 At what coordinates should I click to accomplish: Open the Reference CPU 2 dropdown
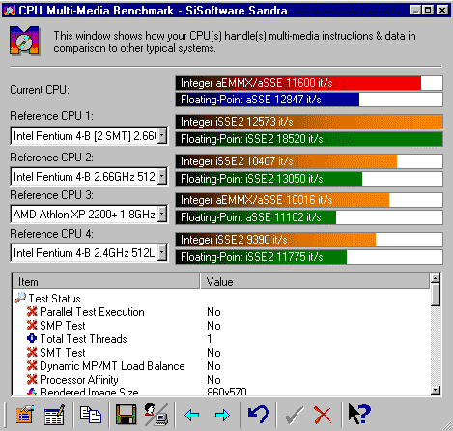point(162,176)
